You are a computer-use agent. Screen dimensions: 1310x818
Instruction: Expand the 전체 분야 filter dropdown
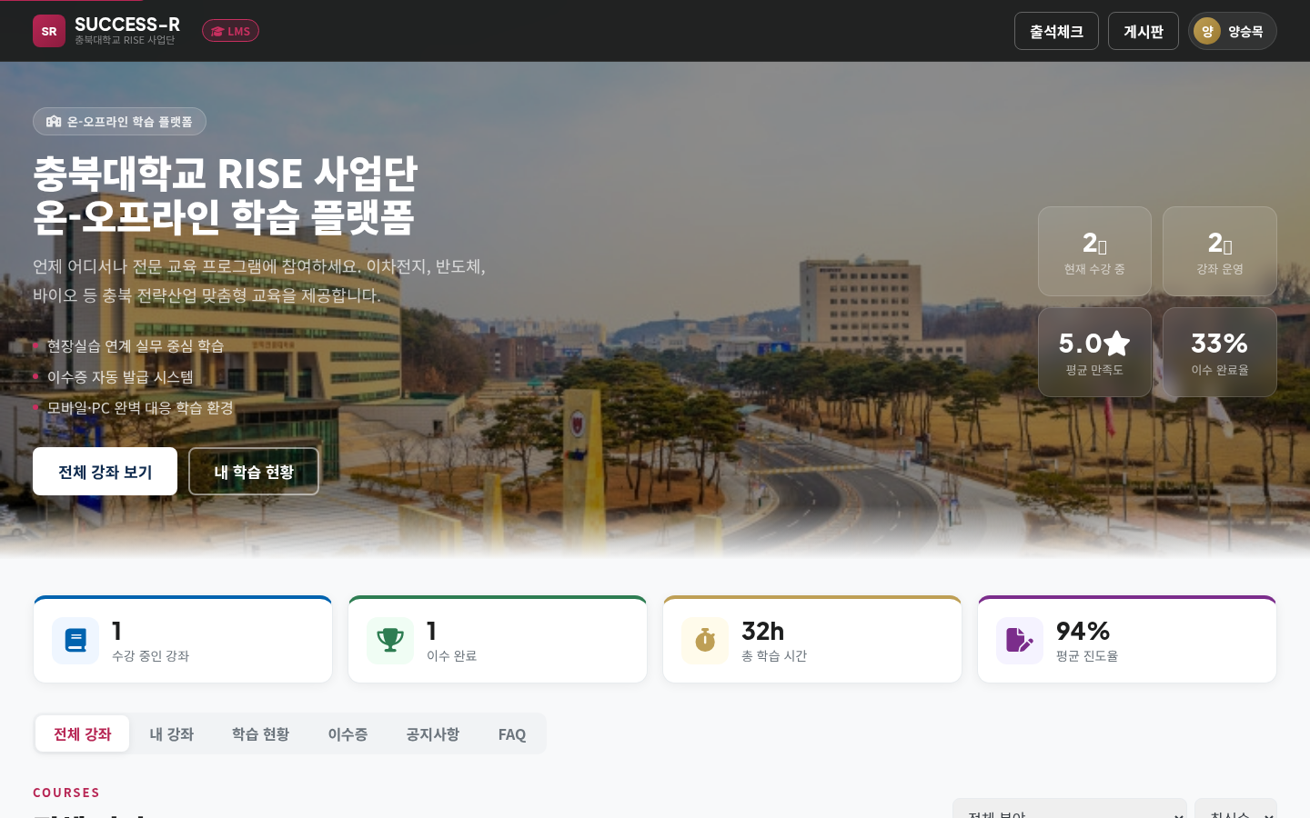click(x=1070, y=809)
